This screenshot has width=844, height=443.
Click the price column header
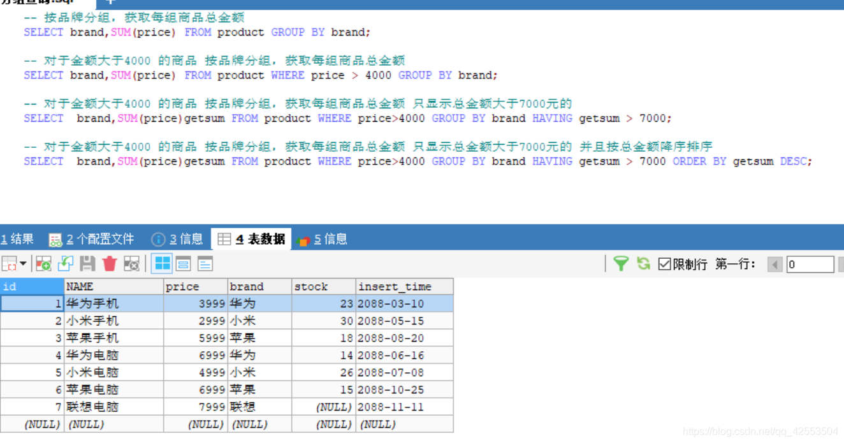196,287
